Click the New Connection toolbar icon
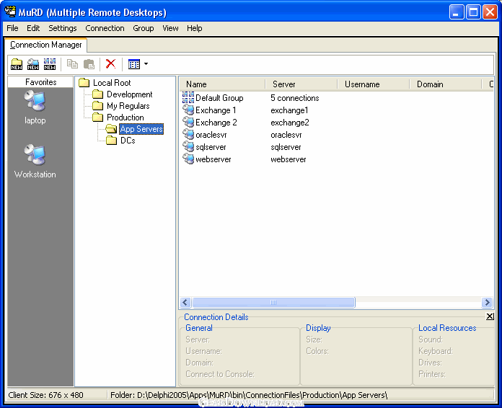Screen dimensions: 502x408 pyautogui.click(x=33, y=64)
